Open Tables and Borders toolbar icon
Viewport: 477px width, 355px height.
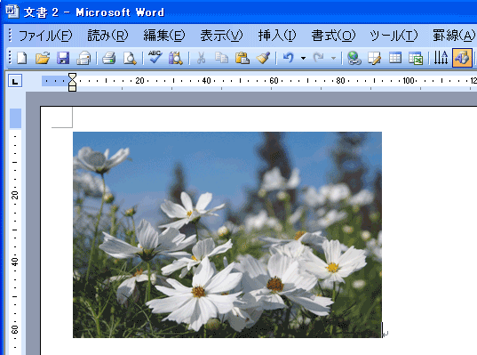coord(374,58)
